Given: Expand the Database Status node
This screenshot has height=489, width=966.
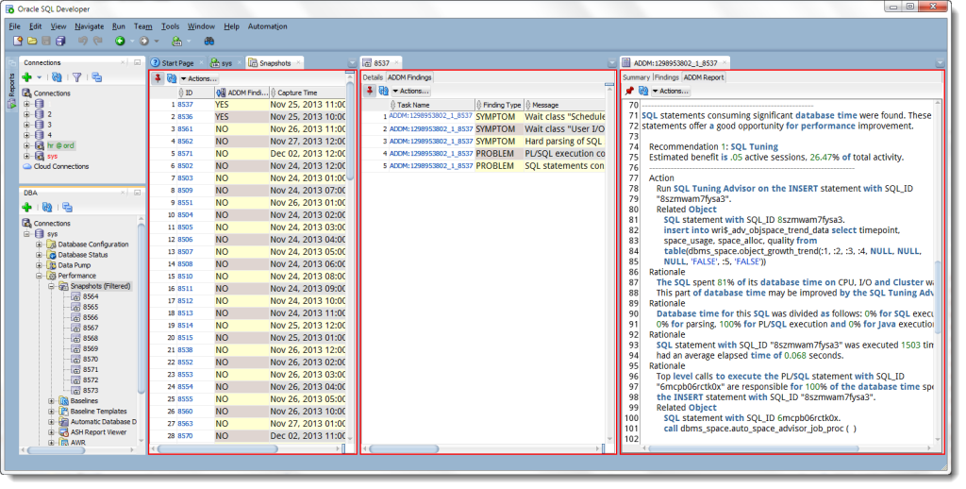Looking at the screenshot, I should click(x=39, y=255).
